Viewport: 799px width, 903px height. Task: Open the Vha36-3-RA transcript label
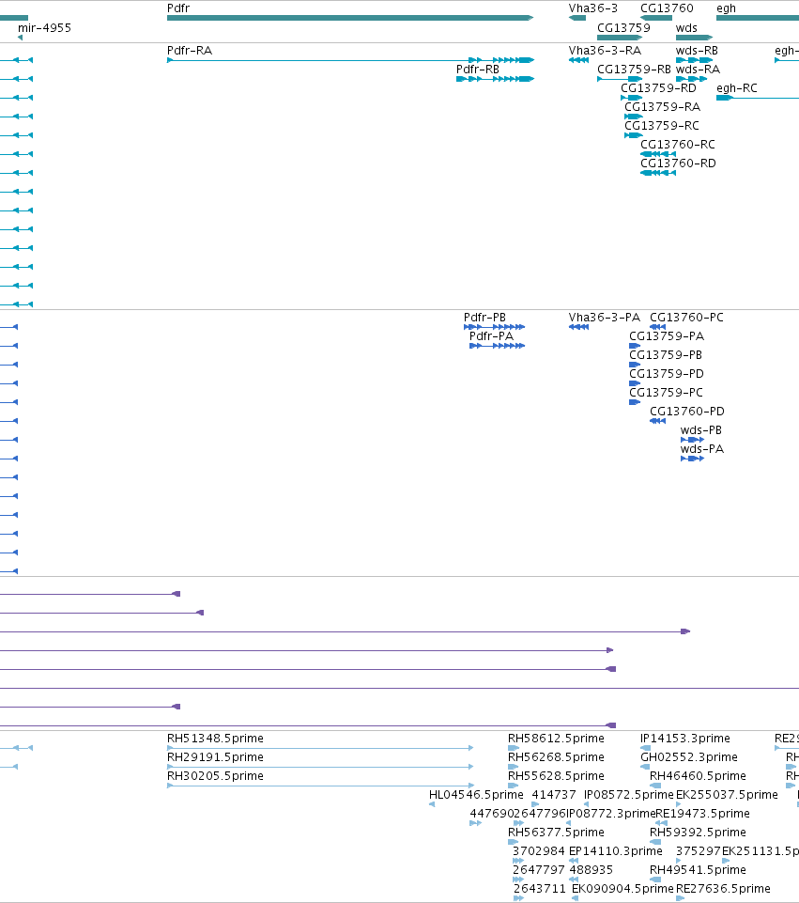pos(605,50)
